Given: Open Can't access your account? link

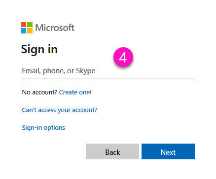Looking at the screenshot, I should coord(60,110).
